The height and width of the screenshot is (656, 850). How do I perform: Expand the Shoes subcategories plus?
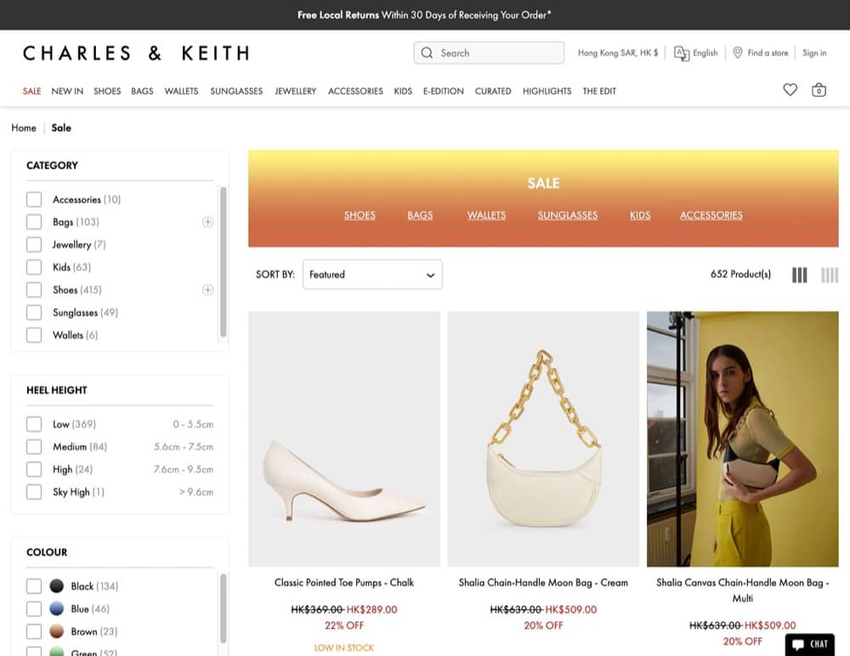point(207,290)
